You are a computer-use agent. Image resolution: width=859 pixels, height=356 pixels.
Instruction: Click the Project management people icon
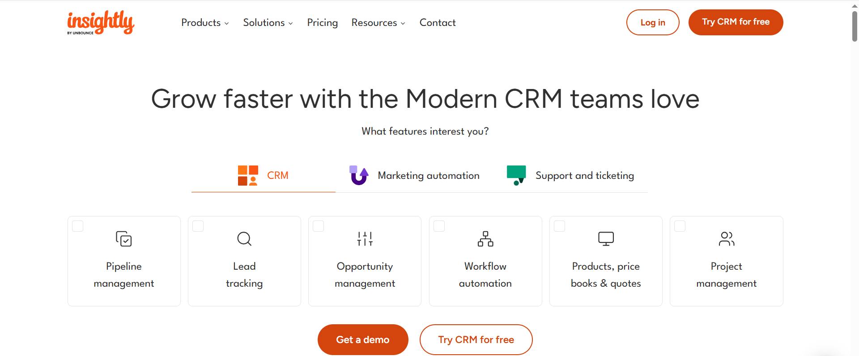coord(727,239)
